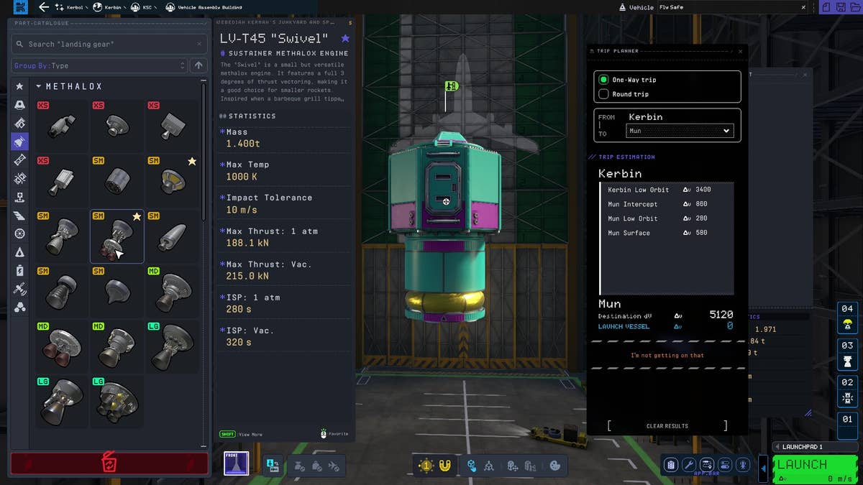Select the part move hand tool
Image resolution: width=863 pixels, height=485 pixels.
click(471, 466)
